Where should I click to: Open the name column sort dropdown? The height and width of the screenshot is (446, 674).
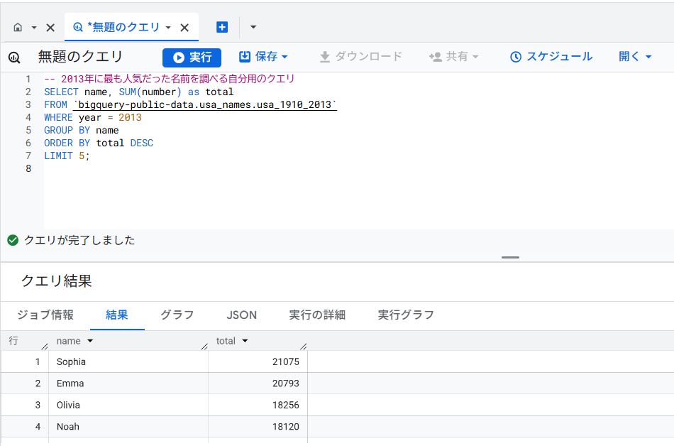pos(90,341)
